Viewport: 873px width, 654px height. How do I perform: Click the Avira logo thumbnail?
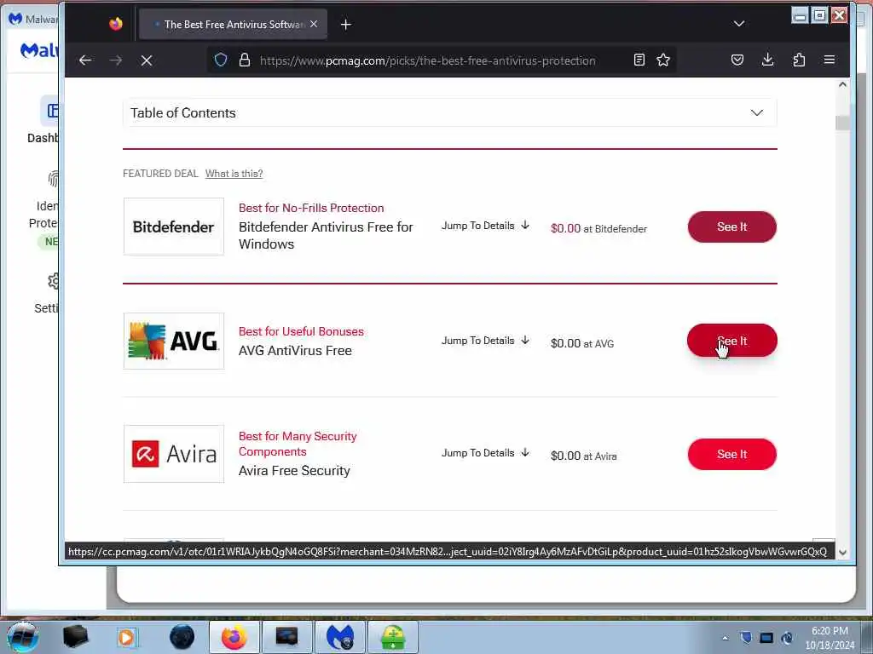(x=174, y=454)
